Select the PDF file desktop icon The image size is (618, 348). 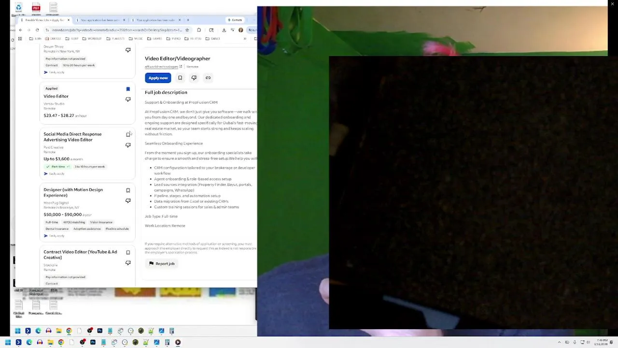pos(36,8)
